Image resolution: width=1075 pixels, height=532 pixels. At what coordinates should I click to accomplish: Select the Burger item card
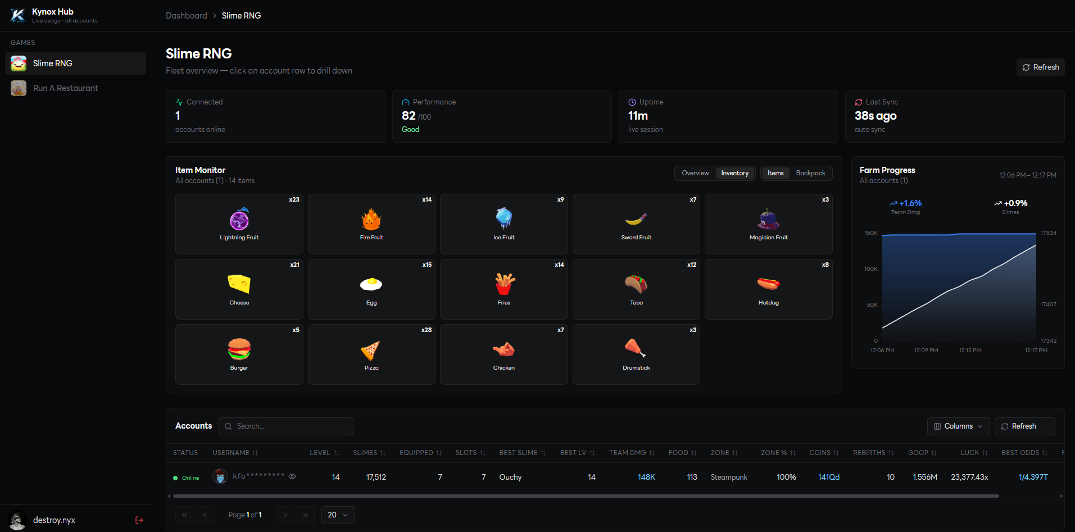click(239, 354)
